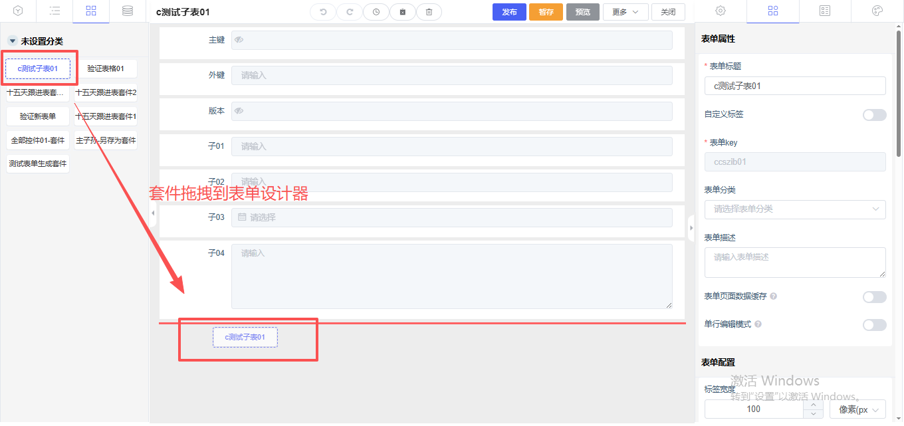Image resolution: width=904 pixels, height=426 pixels.
Task: Select the 验证表格01 kit item
Action: point(106,68)
